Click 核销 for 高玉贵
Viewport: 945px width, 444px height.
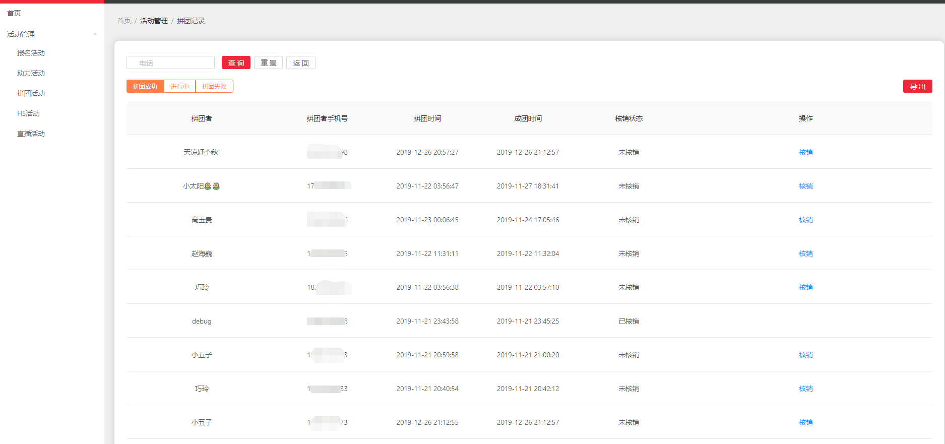805,220
